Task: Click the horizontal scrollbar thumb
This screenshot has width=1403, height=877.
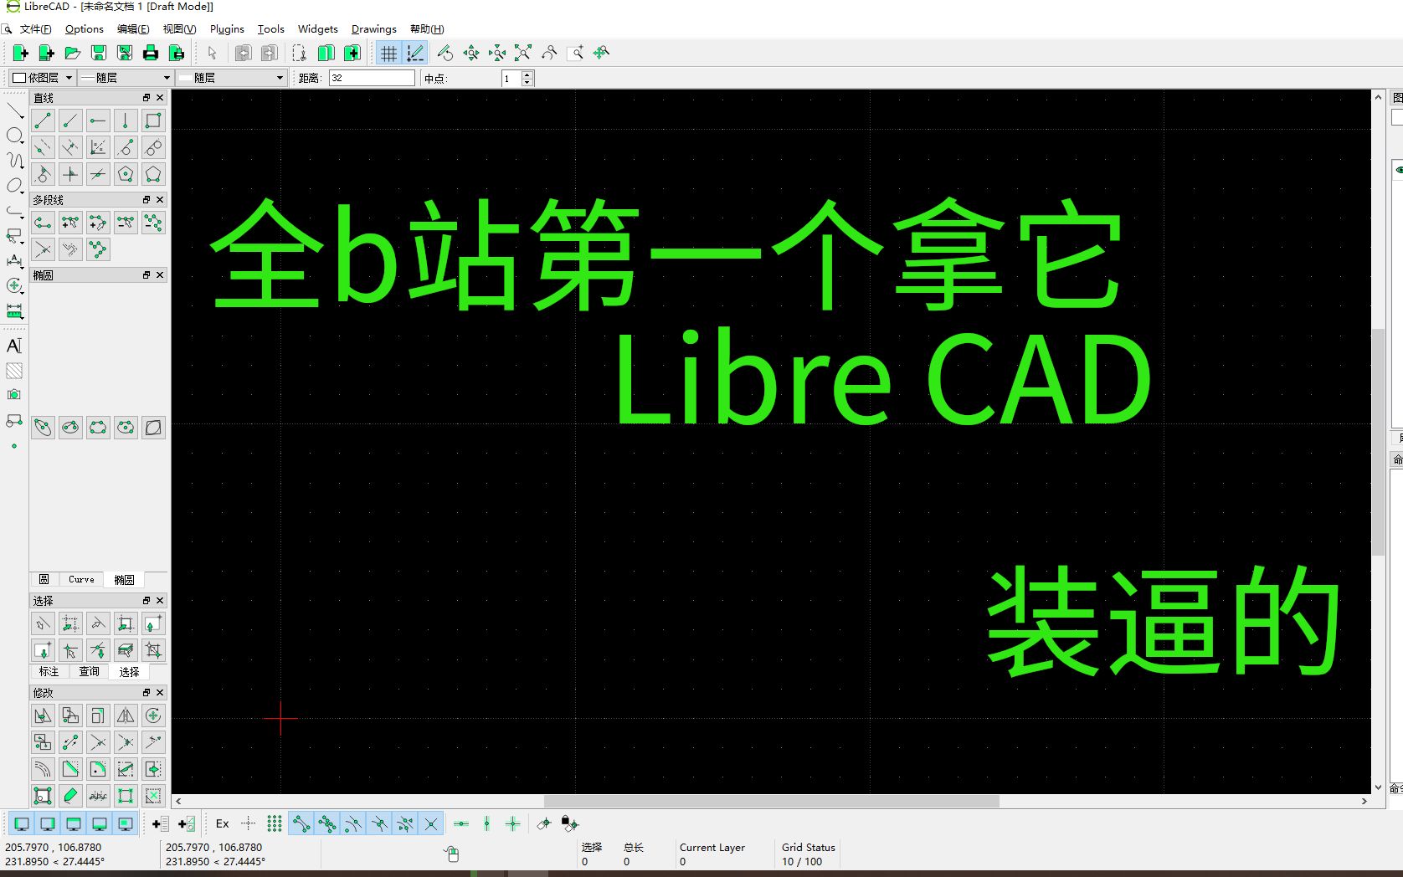Action: (771, 801)
